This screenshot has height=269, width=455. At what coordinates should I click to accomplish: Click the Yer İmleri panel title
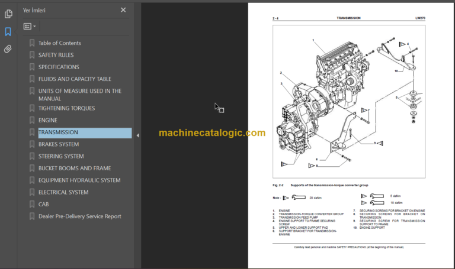[x=34, y=11]
